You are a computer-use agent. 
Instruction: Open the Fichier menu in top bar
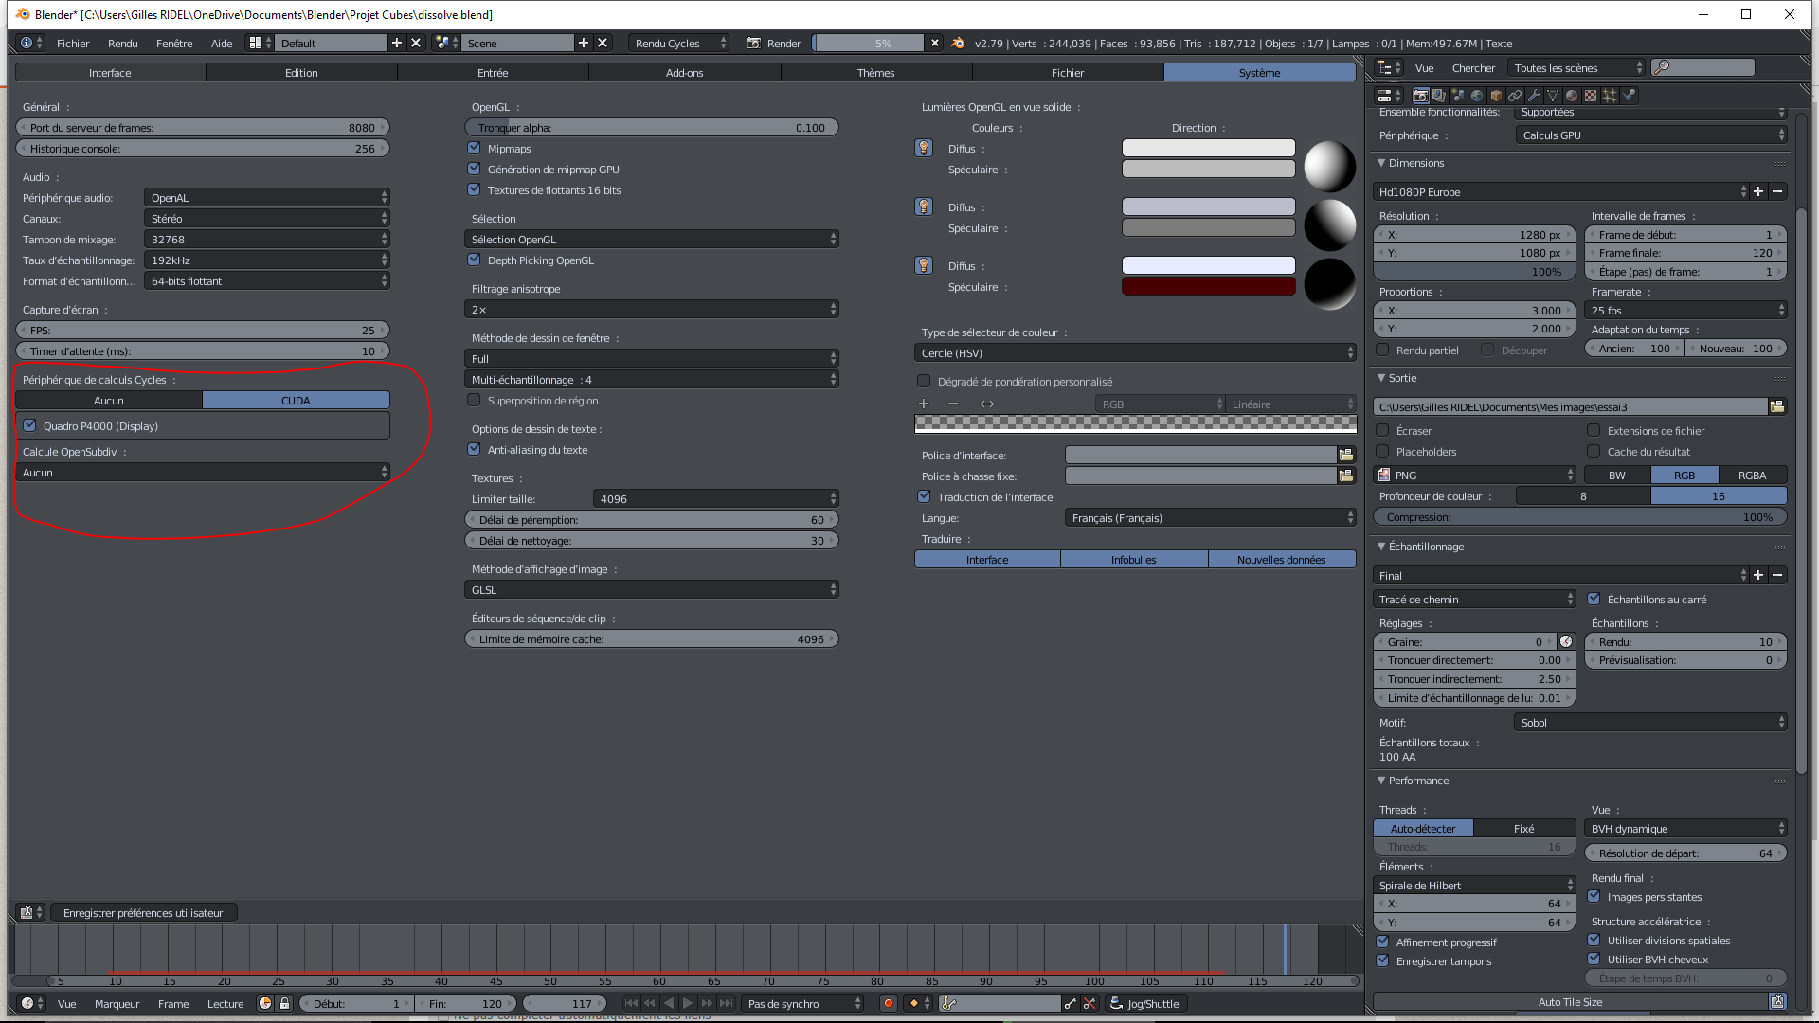tap(73, 43)
